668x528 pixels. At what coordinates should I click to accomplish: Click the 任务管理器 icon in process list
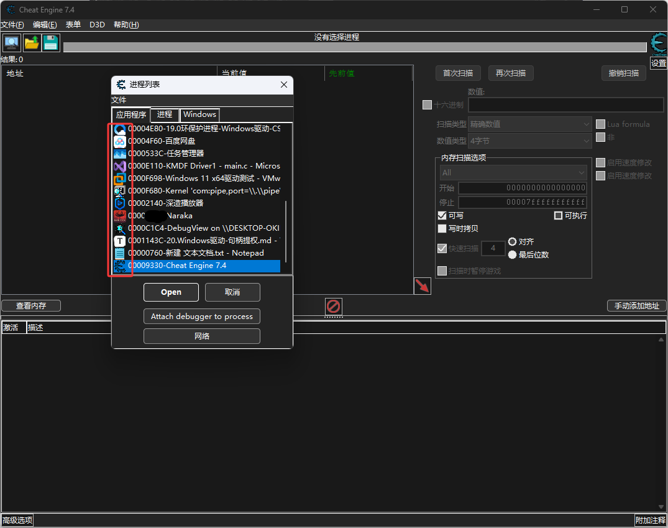(x=120, y=154)
